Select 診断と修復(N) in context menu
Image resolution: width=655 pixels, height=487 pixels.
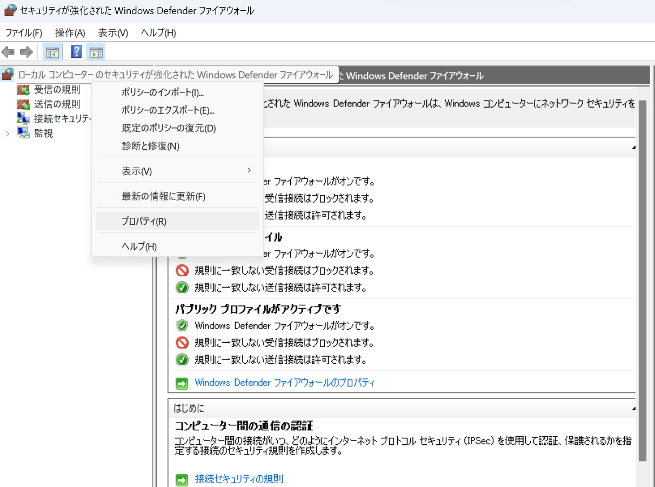click(178, 146)
